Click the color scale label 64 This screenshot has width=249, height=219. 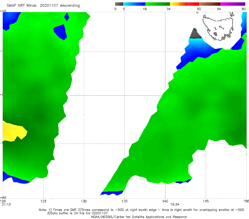(x=219, y=9)
